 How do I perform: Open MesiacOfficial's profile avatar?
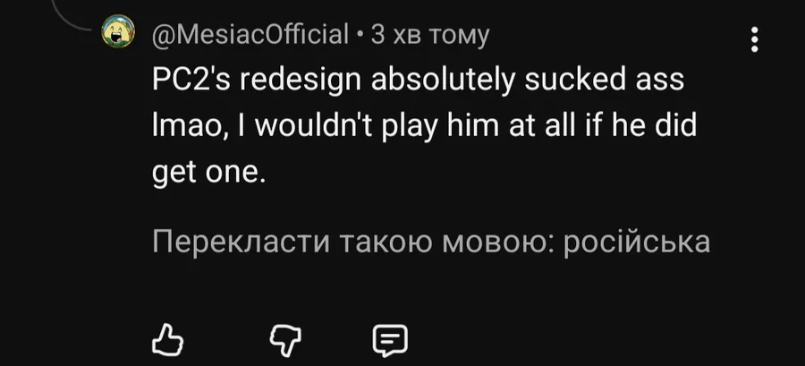pos(116,35)
